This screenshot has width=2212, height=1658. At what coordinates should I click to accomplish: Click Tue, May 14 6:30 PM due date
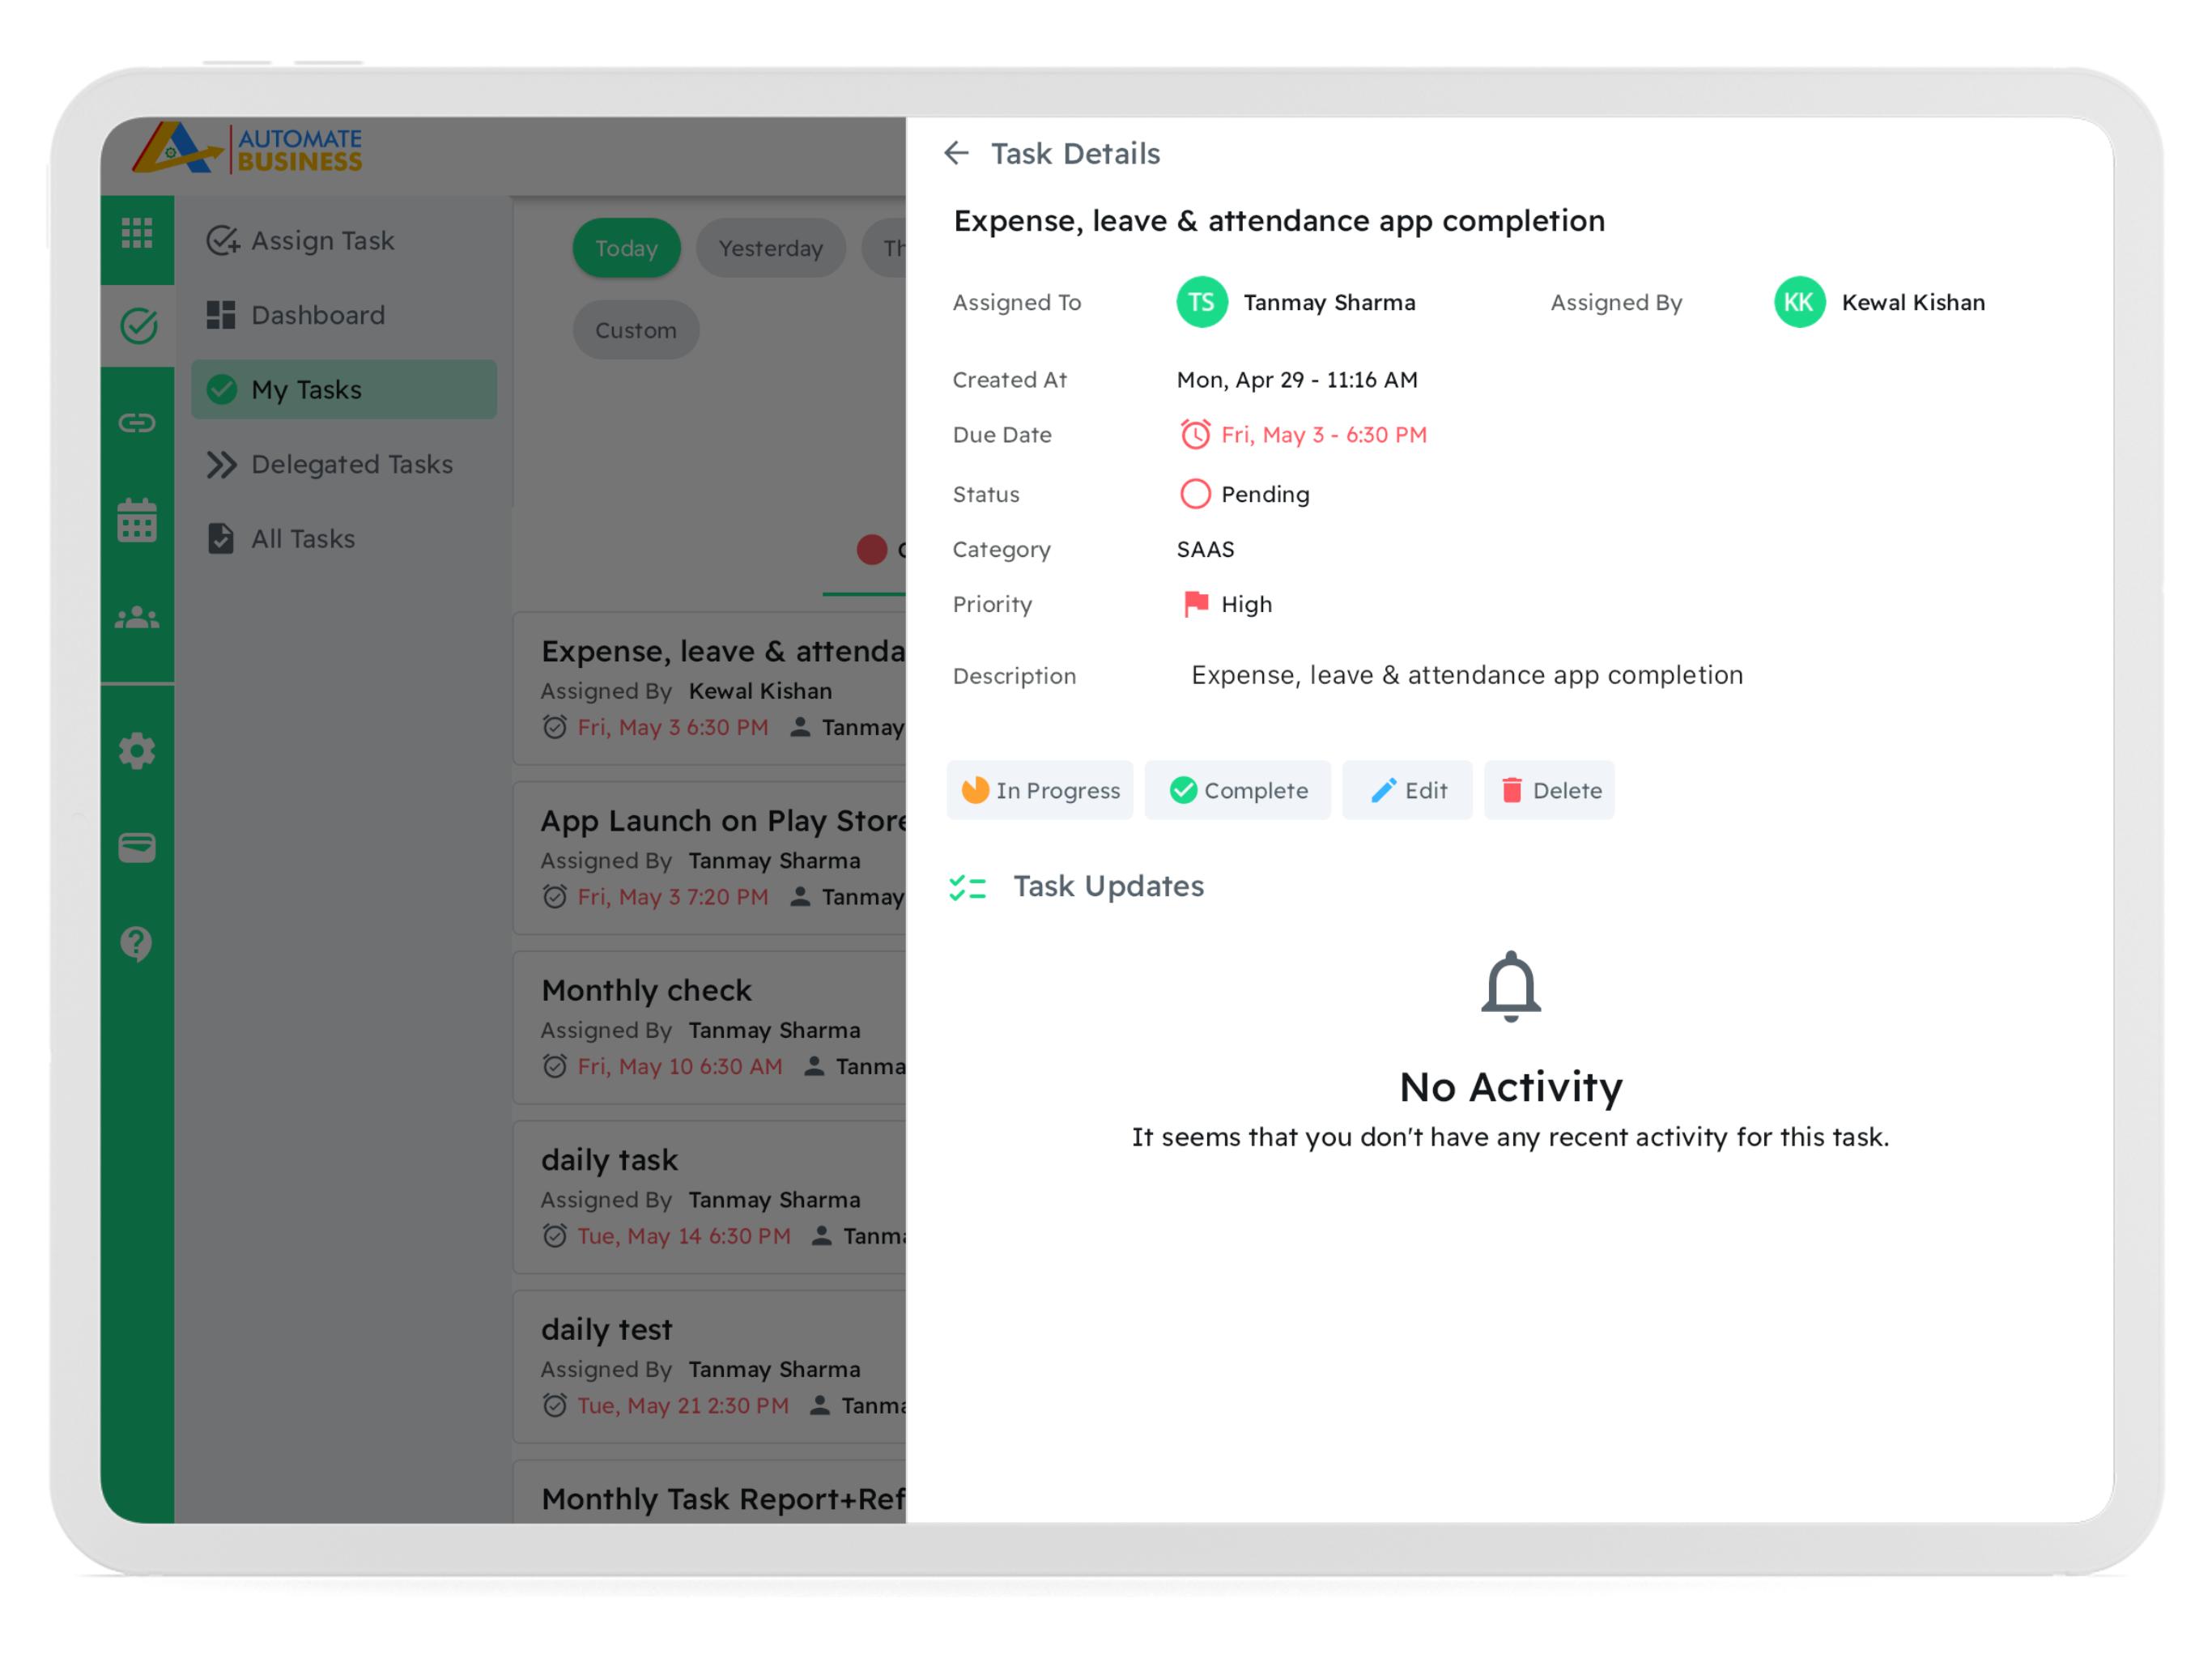(684, 1236)
